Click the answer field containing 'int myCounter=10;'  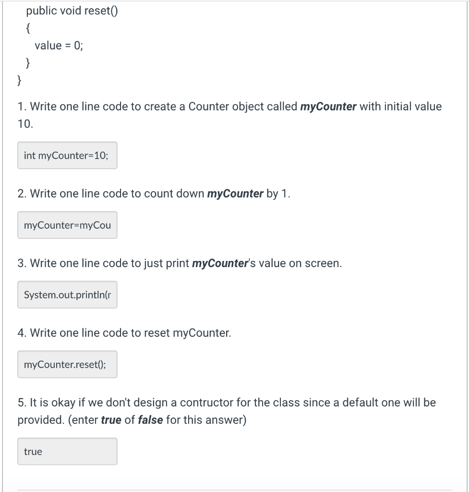click(67, 155)
